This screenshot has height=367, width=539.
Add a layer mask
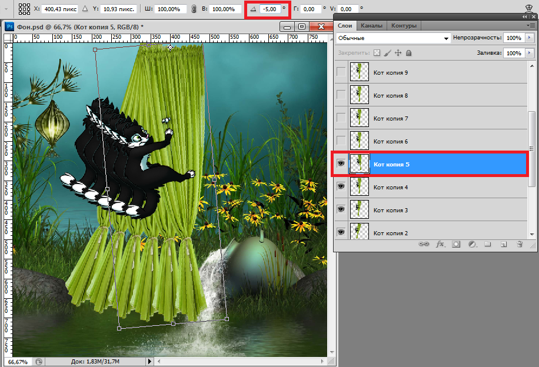(456, 243)
